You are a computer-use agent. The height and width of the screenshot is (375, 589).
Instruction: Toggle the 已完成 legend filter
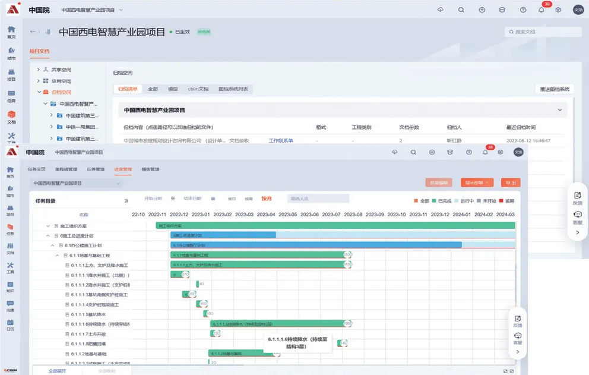coord(442,201)
